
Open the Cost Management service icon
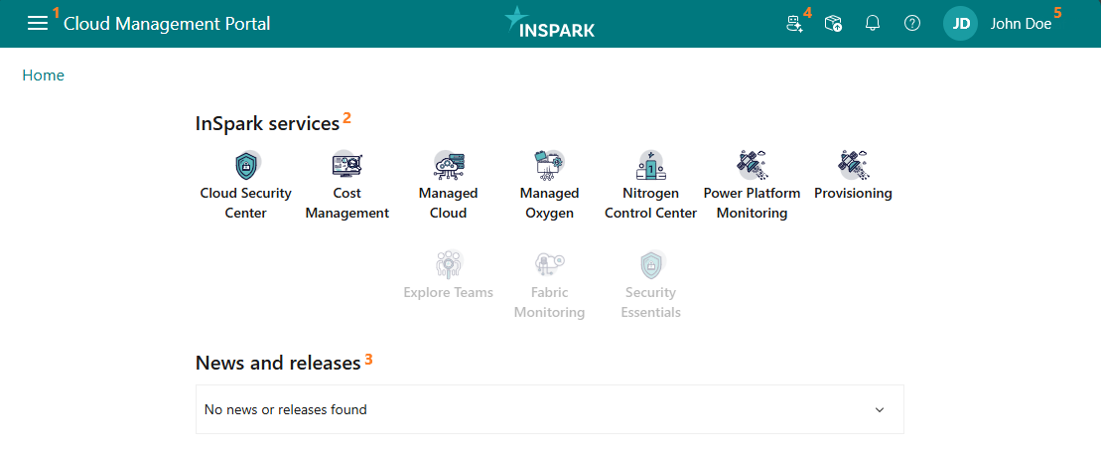coord(347,165)
